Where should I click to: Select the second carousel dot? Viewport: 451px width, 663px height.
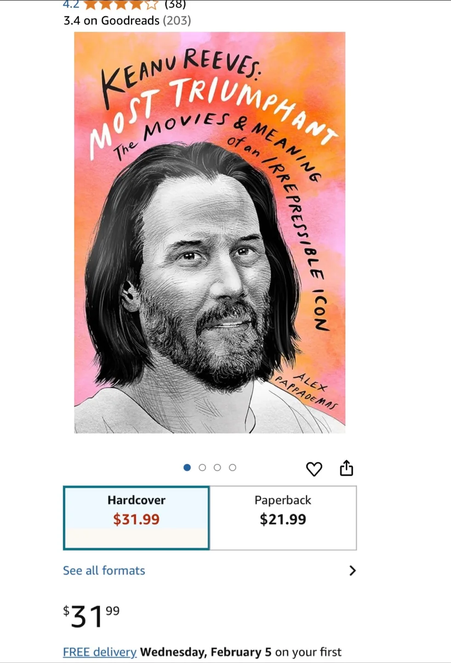(202, 467)
